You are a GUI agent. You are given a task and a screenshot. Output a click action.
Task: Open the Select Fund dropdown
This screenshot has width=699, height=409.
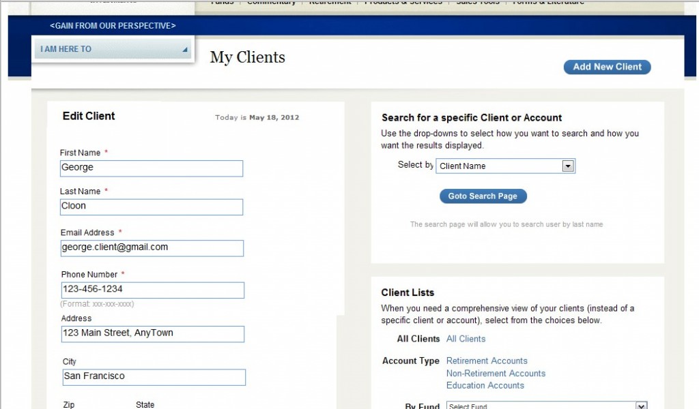pyautogui.click(x=547, y=406)
